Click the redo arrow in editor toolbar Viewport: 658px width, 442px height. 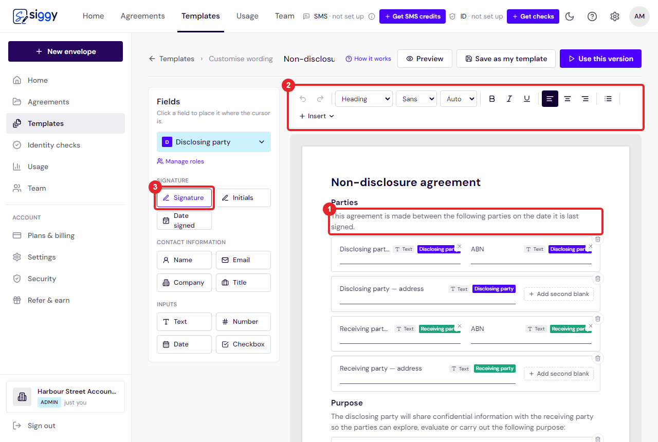tap(320, 99)
